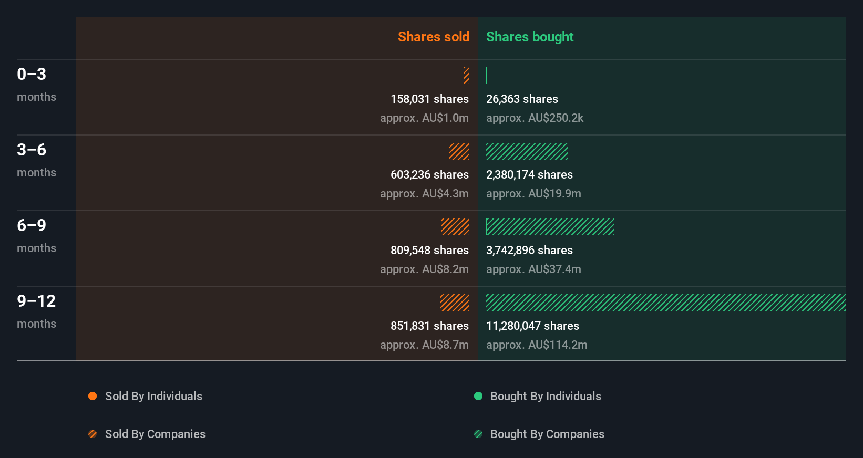Select the Bought By Individuals legend label
Image resolution: width=863 pixels, height=458 pixels.
click(x=546, y=396)
